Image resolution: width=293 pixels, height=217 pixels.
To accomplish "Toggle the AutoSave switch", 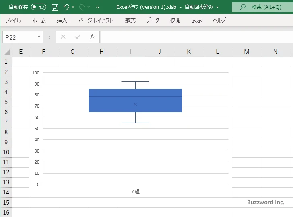I will coord(39,7).
